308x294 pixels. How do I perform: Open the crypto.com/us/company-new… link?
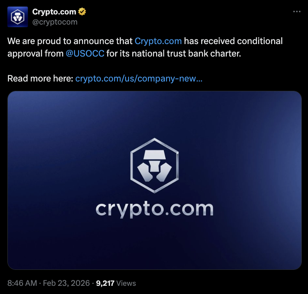click(x=138, y=78)
